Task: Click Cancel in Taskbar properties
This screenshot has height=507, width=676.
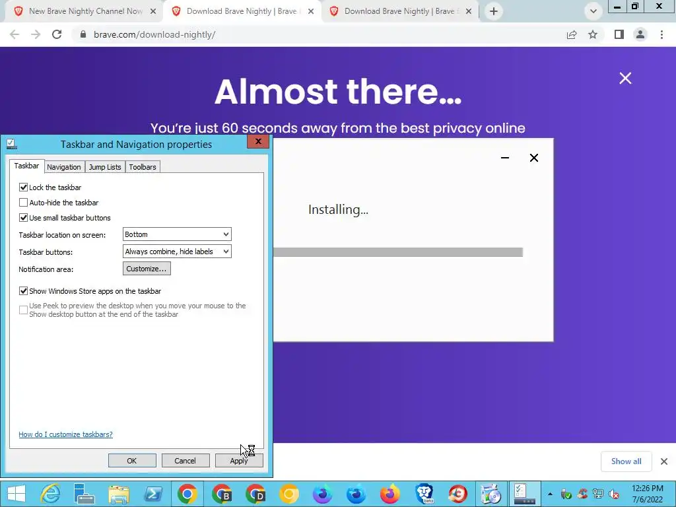Action: point(186,460)
